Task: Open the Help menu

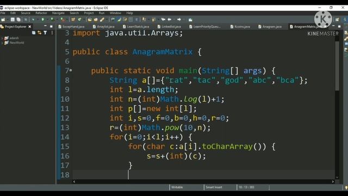Action: (x=129, y=13)
